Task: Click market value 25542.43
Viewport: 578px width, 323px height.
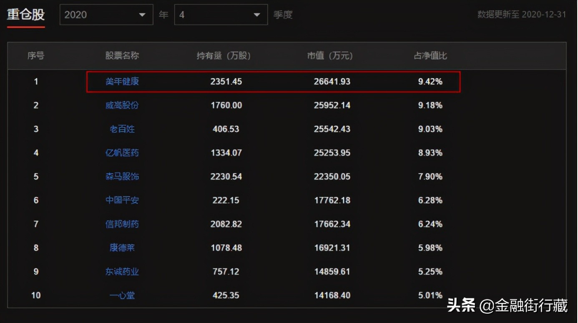Action: (332, 129)
